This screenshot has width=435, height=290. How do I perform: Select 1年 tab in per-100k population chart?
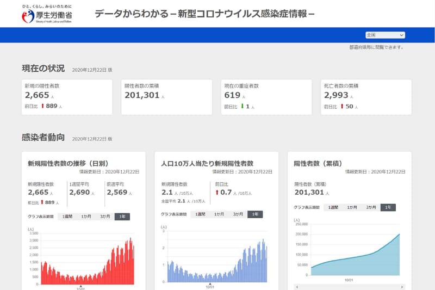click(x=255, y=214)
